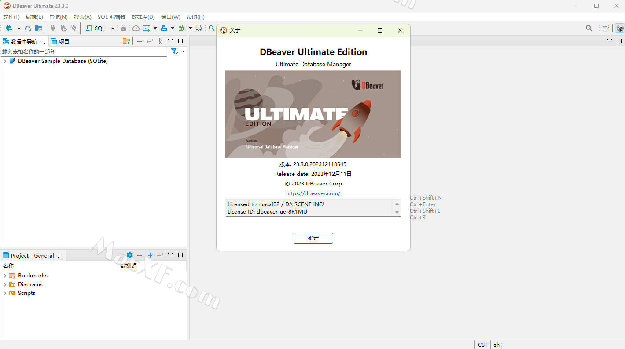Open the dashboard gauge icon in toolbar
The height and width of the screenshot is (349, 625).
[x=136, y=28]
